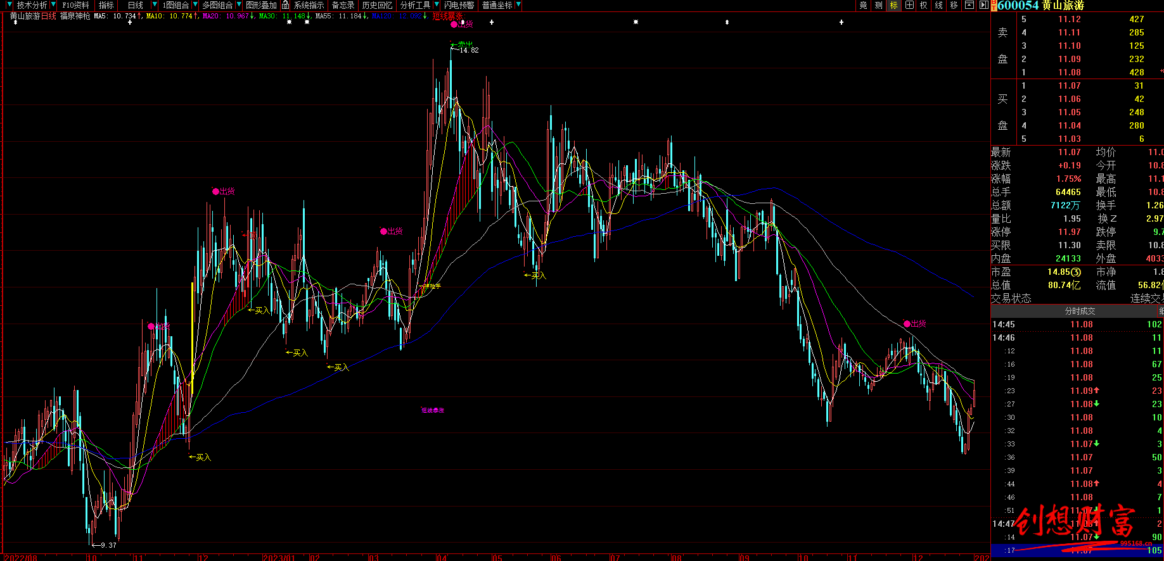Open the 技术分析 menu
The image size is (1164, 561).
tap(32, 5)
